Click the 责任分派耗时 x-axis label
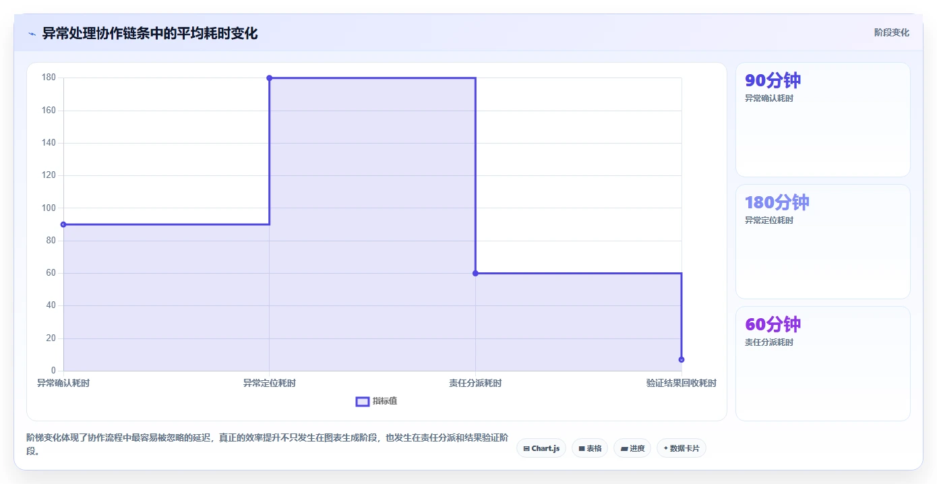The height and width of the screenshot is (484, 937). (475, 383)
